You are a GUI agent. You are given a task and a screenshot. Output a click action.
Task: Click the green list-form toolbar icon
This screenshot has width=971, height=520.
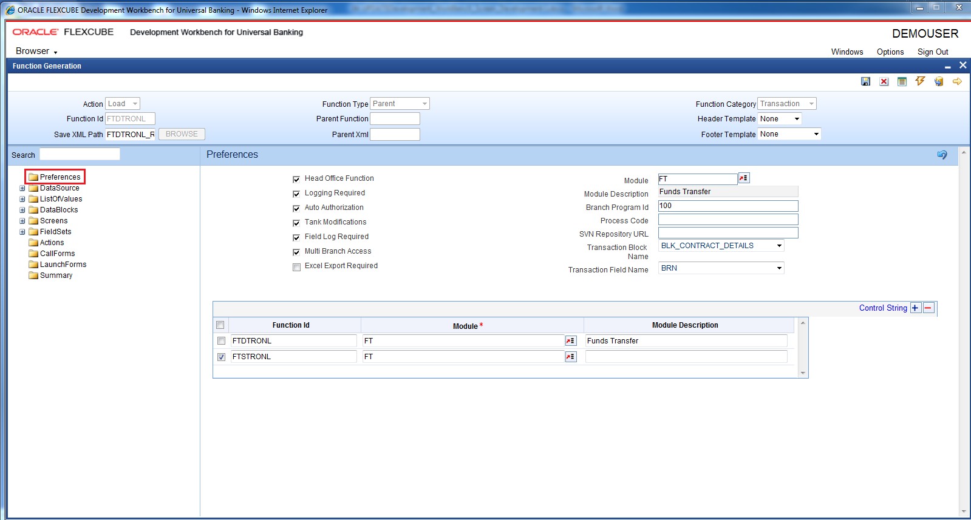click(902, 81)
